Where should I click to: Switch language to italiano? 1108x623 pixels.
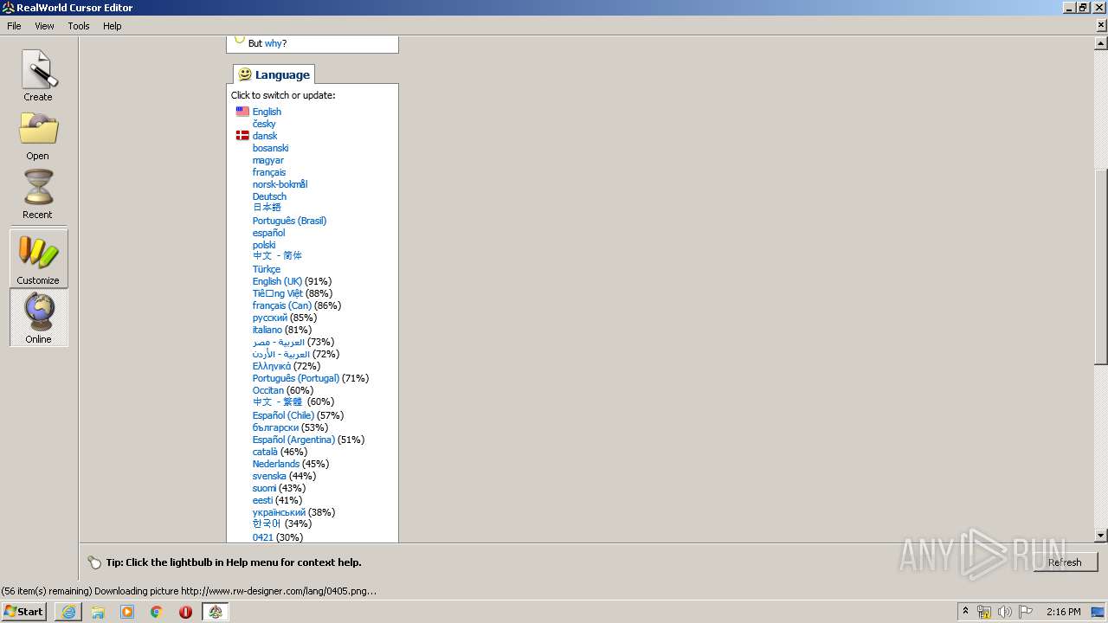tap(267, 330)
